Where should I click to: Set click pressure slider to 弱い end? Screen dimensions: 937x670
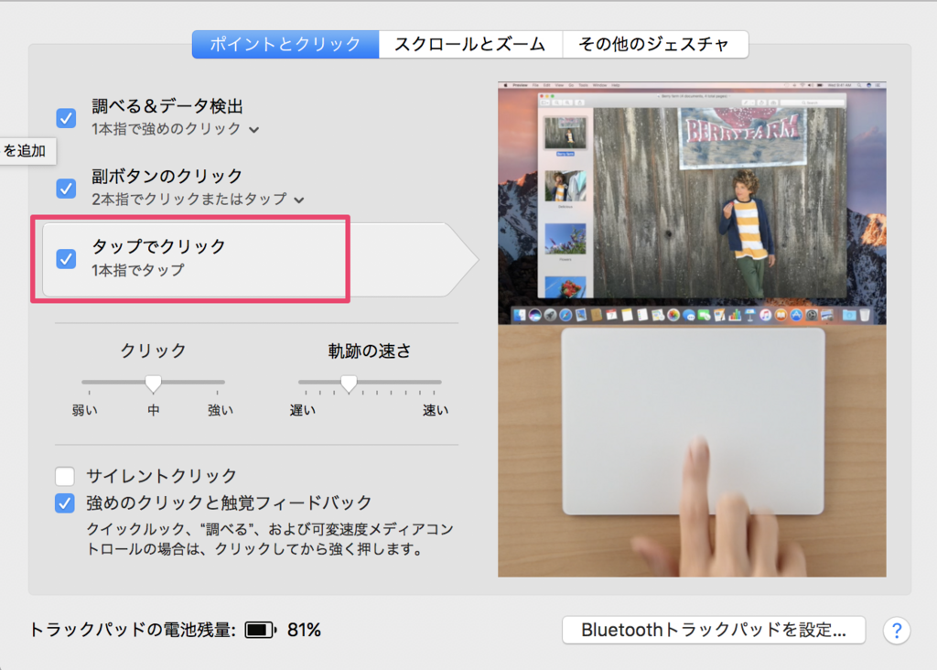coord(84,382)
